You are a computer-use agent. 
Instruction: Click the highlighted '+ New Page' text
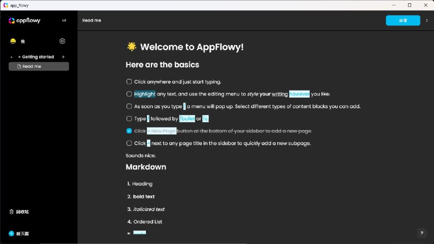pyautogui.click(x=162, y=131)
